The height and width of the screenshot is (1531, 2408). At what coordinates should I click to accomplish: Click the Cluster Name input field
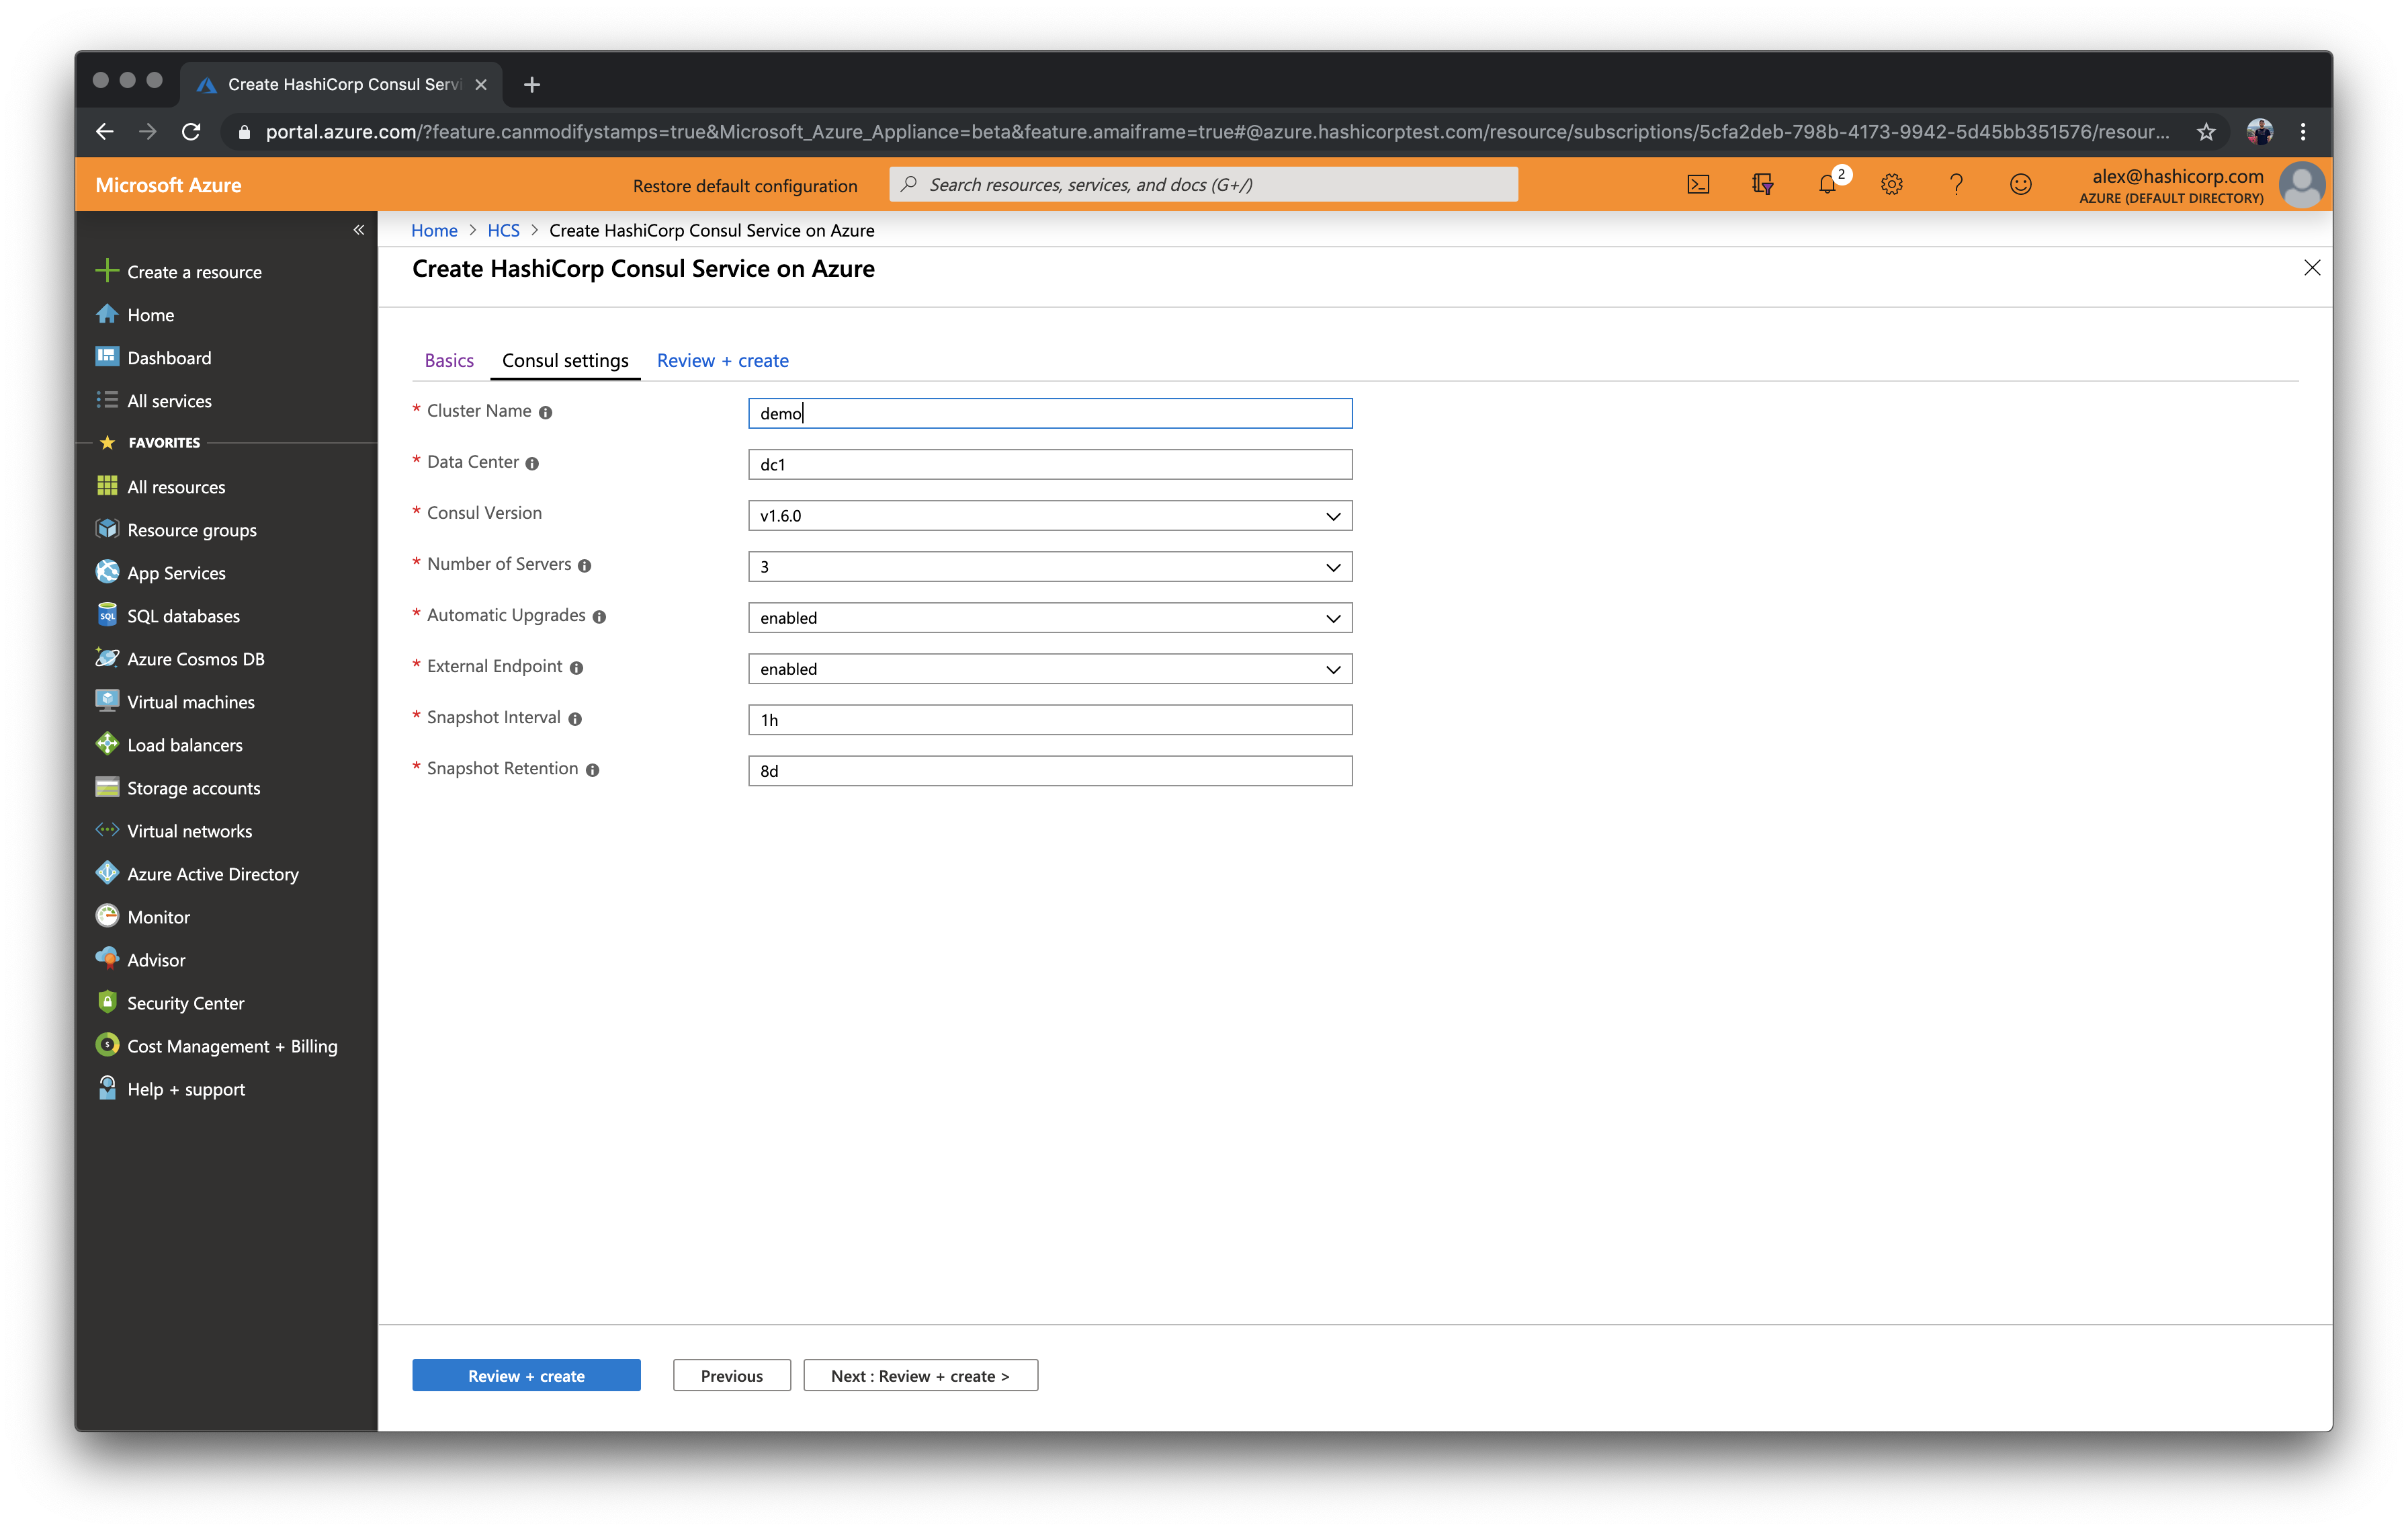1049,413
